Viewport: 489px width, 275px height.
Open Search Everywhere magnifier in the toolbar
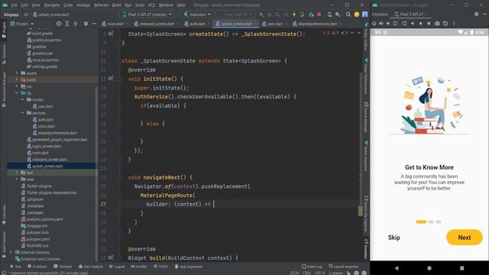pos(348,15)
